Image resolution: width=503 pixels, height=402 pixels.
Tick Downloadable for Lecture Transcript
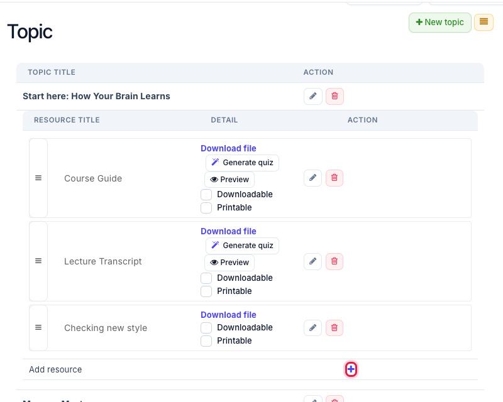206,278
